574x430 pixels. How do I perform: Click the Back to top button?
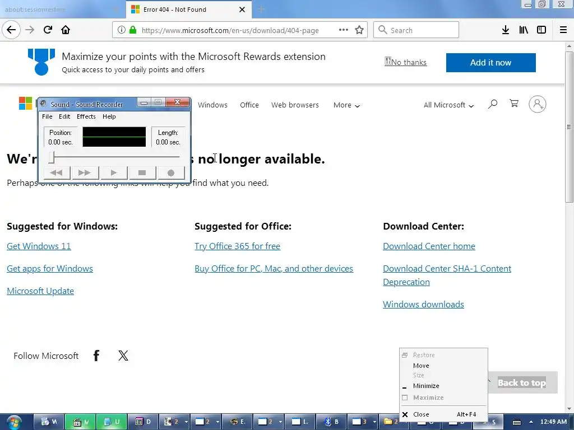[x=522, y=383]
